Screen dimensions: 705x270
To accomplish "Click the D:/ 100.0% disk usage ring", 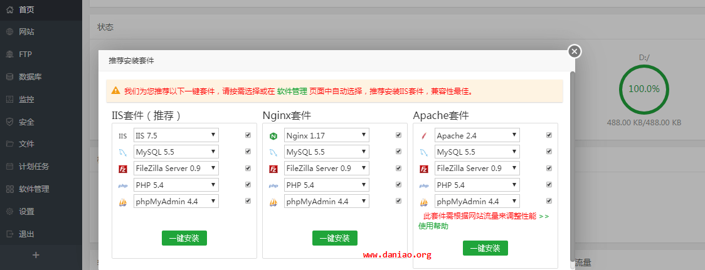I will point(644,89).
